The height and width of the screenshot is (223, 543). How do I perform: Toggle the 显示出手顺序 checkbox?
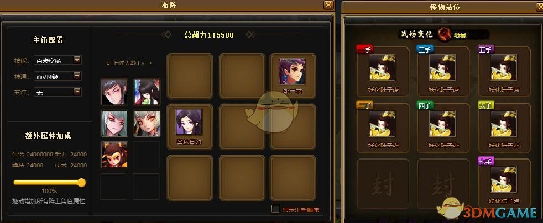(x=276, y=209)
